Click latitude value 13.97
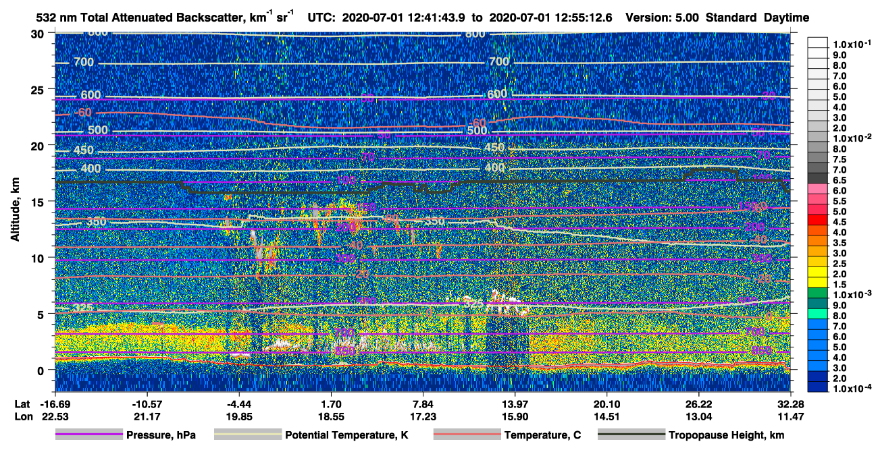The image size is (878, 450). [515, 404]
